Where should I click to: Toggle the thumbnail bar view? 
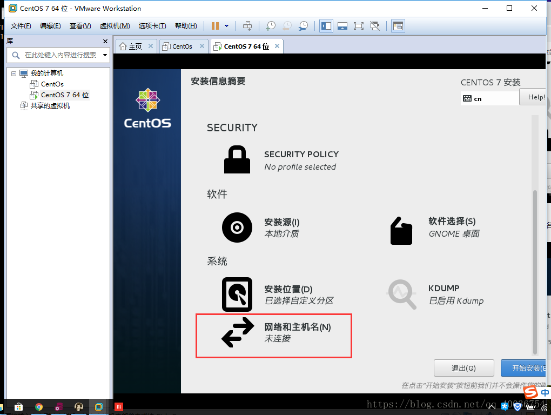coord(342,26)
